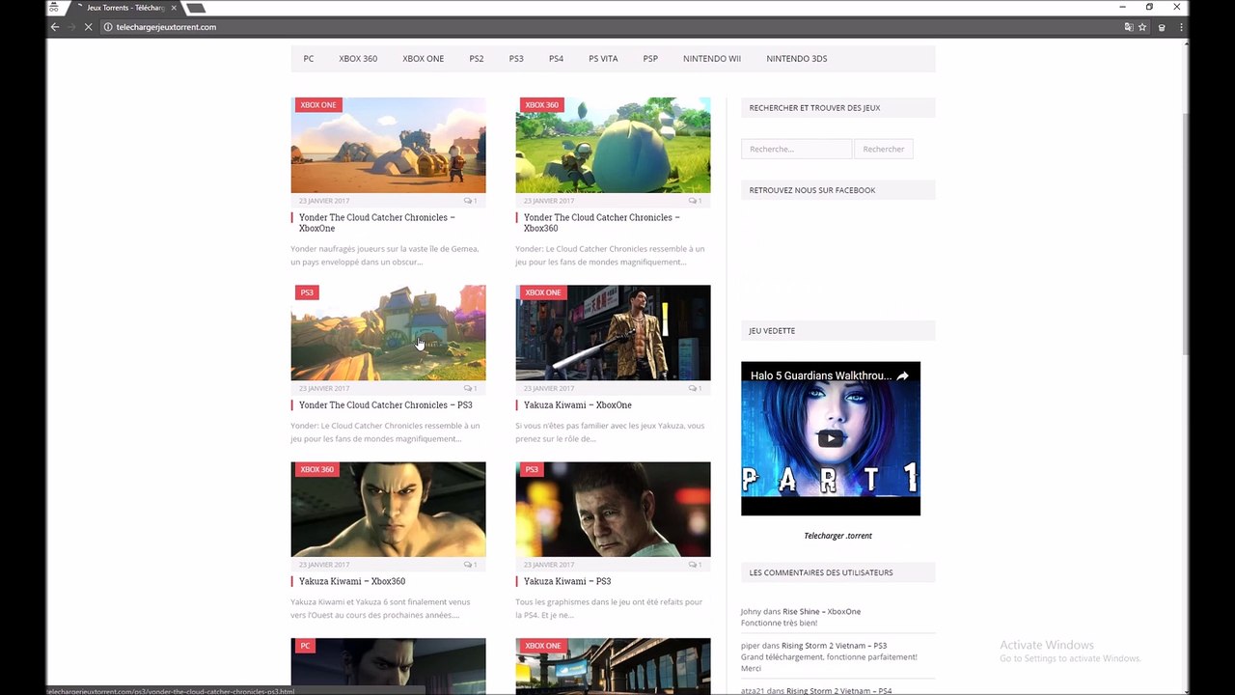1235x695 pixels.
Task: Click the comment icon on Yakuza Kiwami Xbox360 post
Action: pos(470,565)
